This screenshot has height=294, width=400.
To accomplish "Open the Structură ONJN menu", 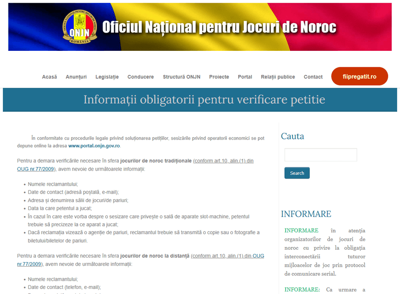I will click(x=181, y=77).
